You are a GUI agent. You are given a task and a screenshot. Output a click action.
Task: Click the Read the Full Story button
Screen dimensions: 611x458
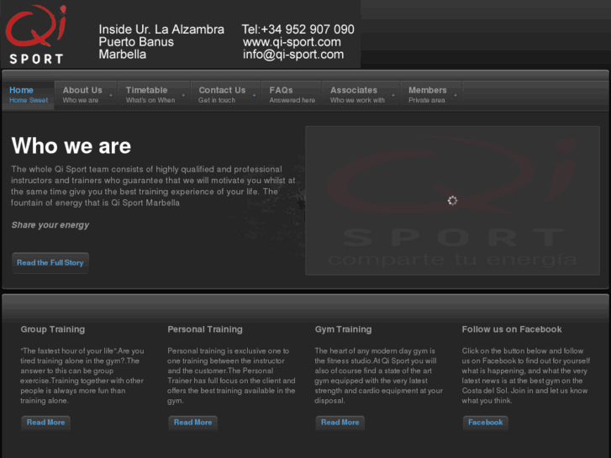coord(50,263)
